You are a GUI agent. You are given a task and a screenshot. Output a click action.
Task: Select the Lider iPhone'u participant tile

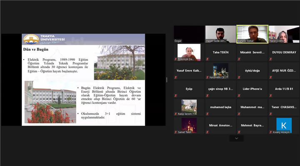tap(252, 89)
